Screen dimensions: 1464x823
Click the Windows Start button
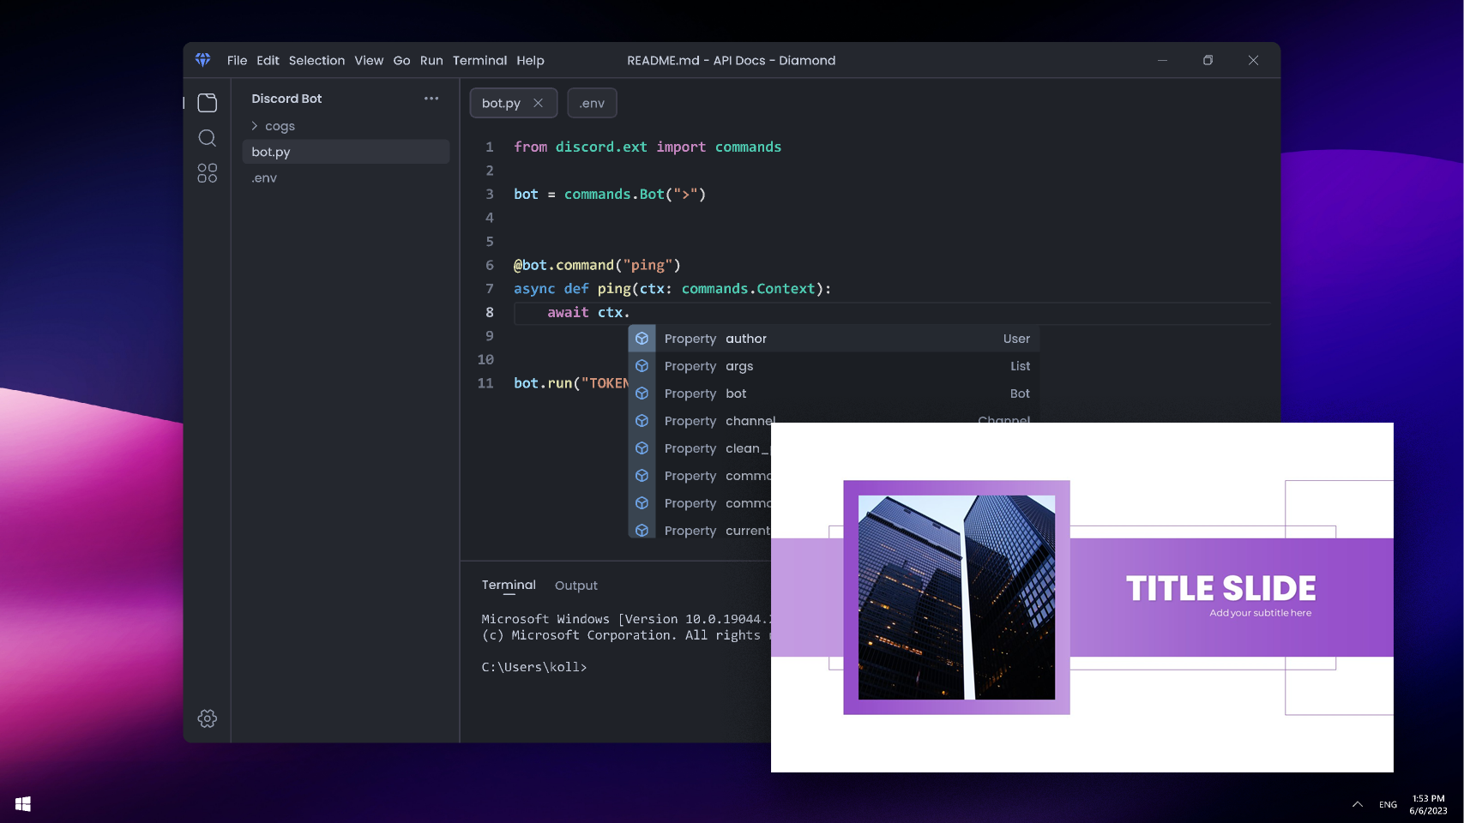point(23,803)
